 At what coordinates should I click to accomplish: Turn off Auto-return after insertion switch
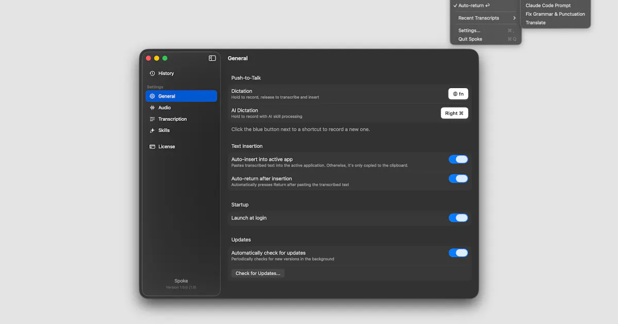click(458, 178)
